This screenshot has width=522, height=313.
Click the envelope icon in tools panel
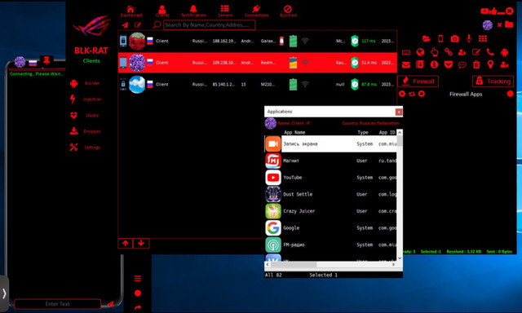[406, 64]
